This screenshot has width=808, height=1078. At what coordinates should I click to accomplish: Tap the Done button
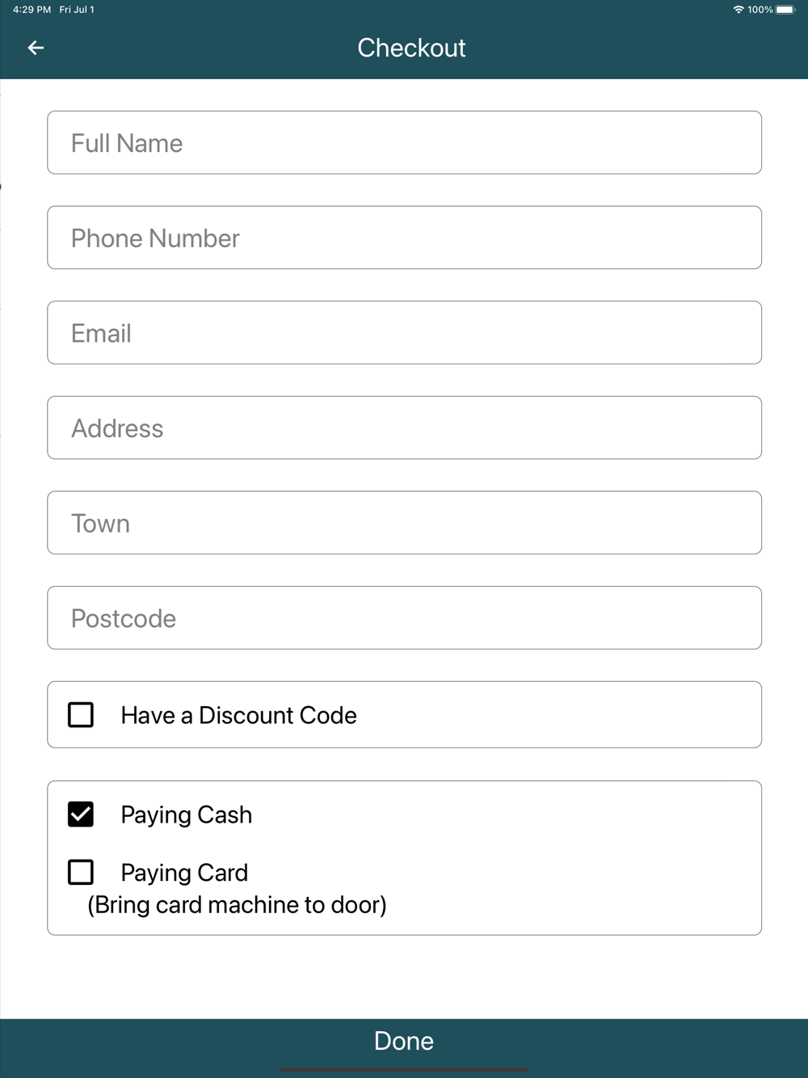(404, 1041)
